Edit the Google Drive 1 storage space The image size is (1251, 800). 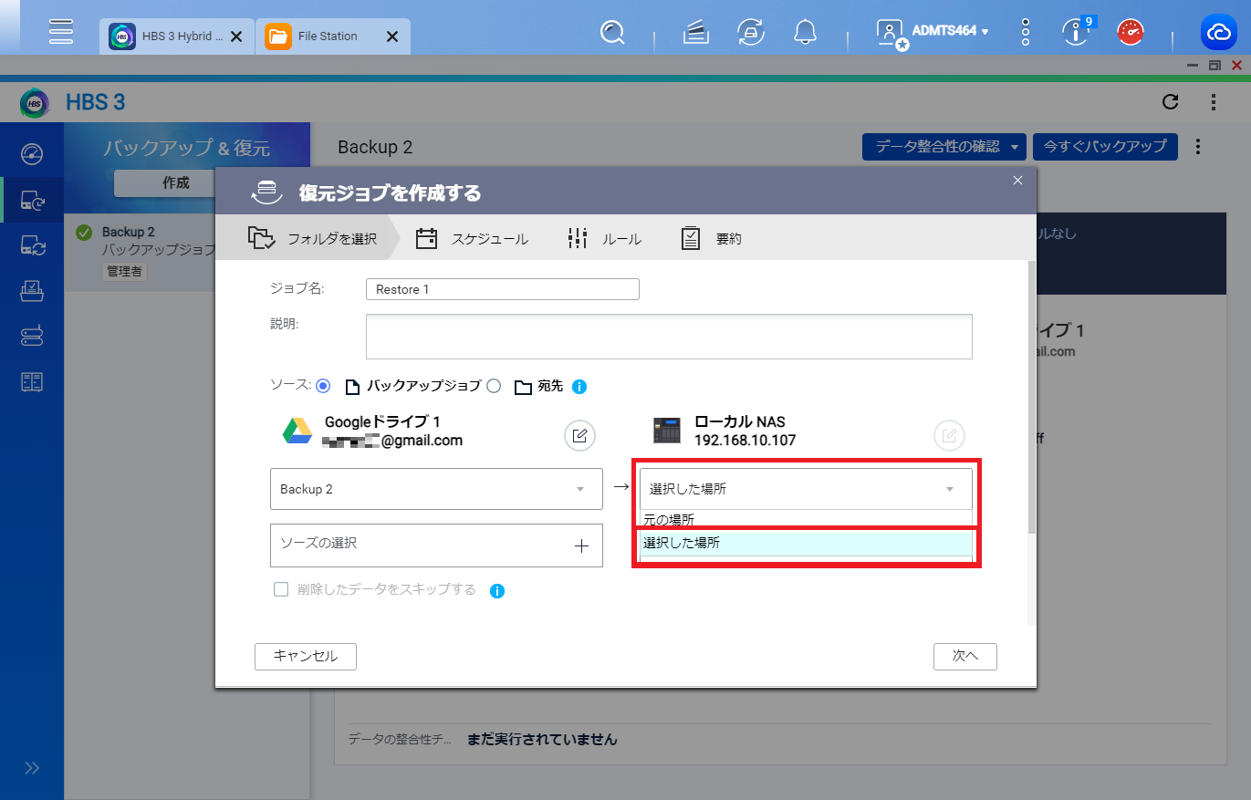pyautogui.click(x=579, y=436)
